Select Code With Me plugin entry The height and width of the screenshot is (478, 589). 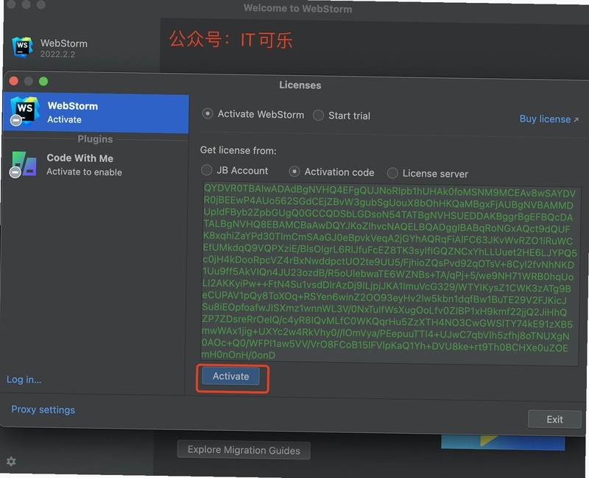click(96, 164)
